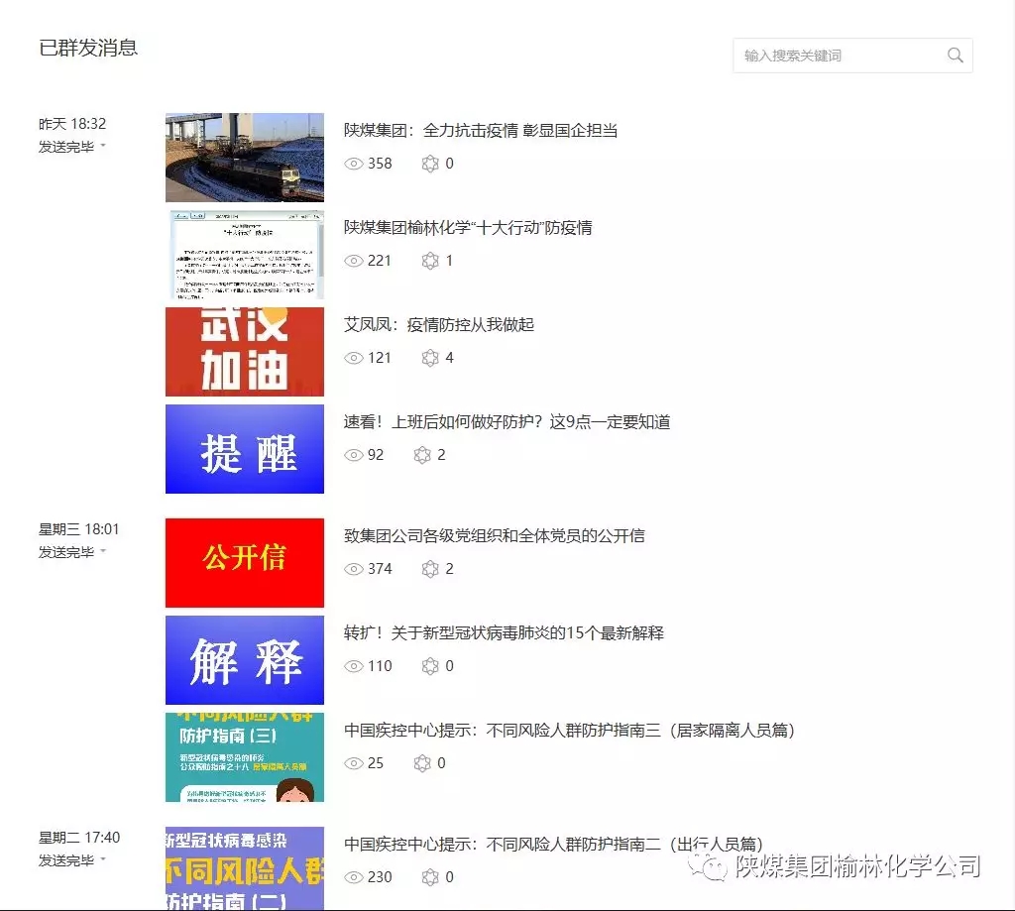Viewport: 1015px width, 911px height.
Task: Focus the keyword search input field
Action: [838, 56]
